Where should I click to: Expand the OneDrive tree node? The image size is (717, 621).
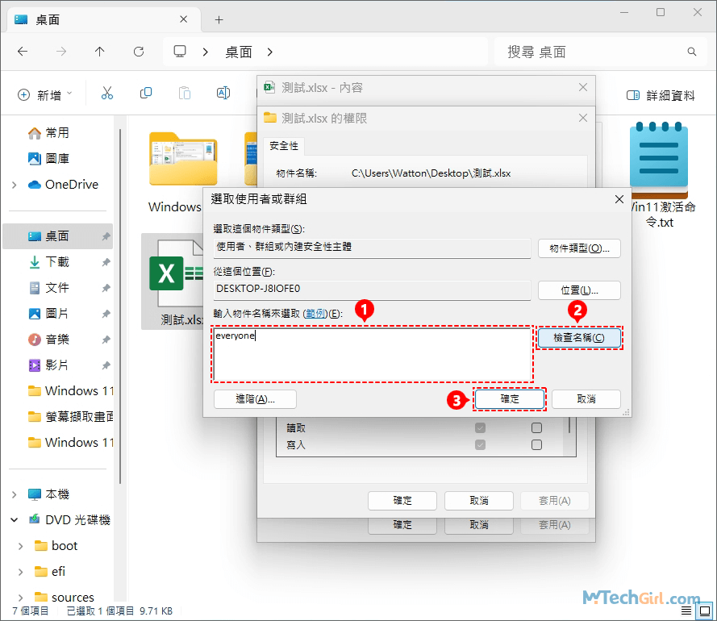[15, 185]
